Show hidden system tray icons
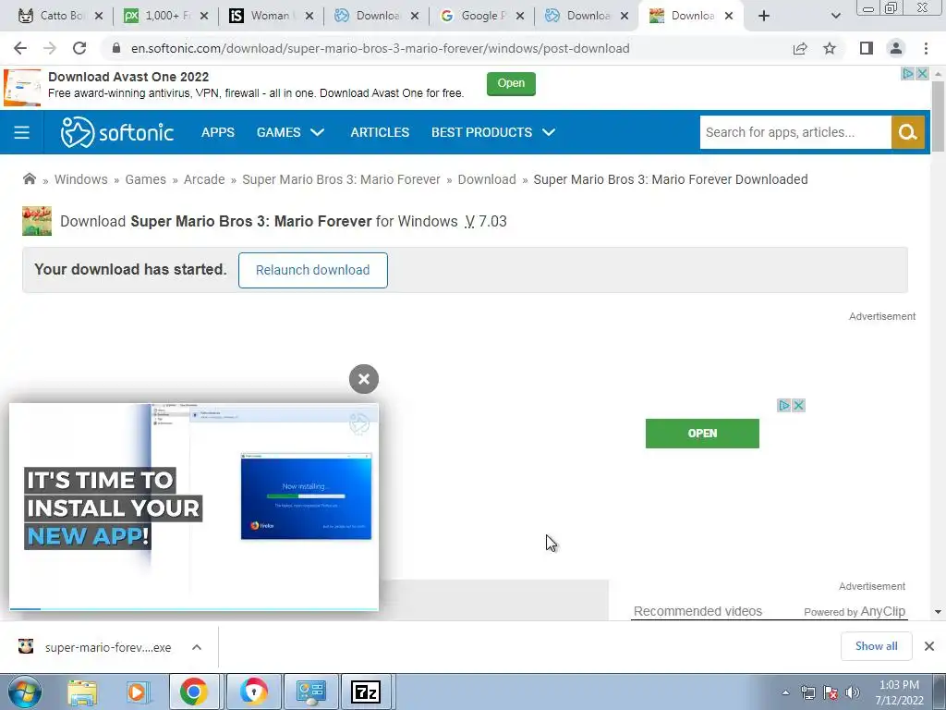 pyautogui.click(x=785, y=692)
